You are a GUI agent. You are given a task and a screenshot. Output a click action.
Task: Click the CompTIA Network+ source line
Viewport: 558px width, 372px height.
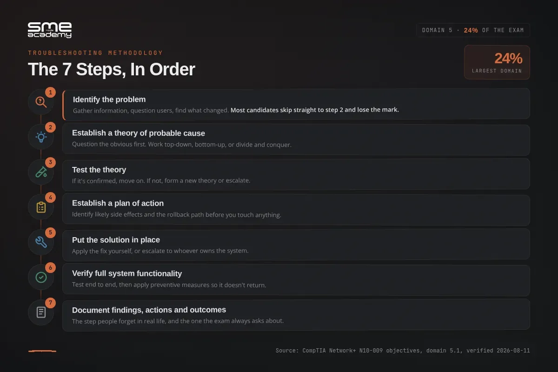pos(403,351)
